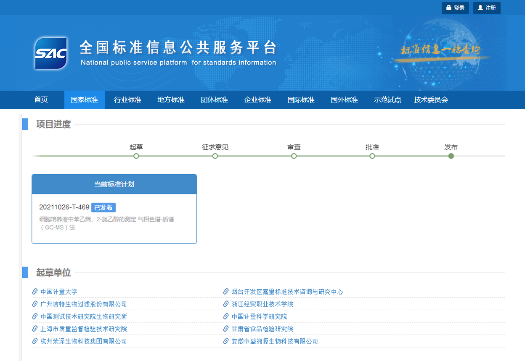Select the filled 发布 progress marker
The image size is (525, 361).
[451, 156]
